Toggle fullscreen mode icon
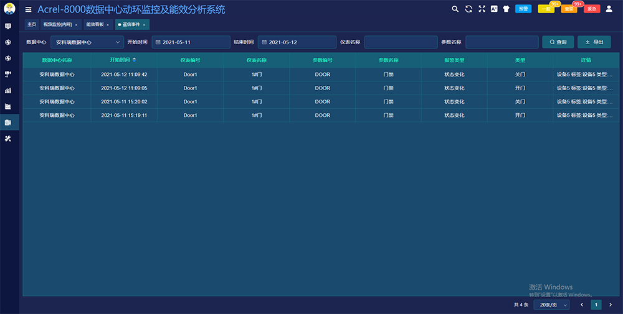The height and width of the screenshot is (314, 623). tap(482, 9)
